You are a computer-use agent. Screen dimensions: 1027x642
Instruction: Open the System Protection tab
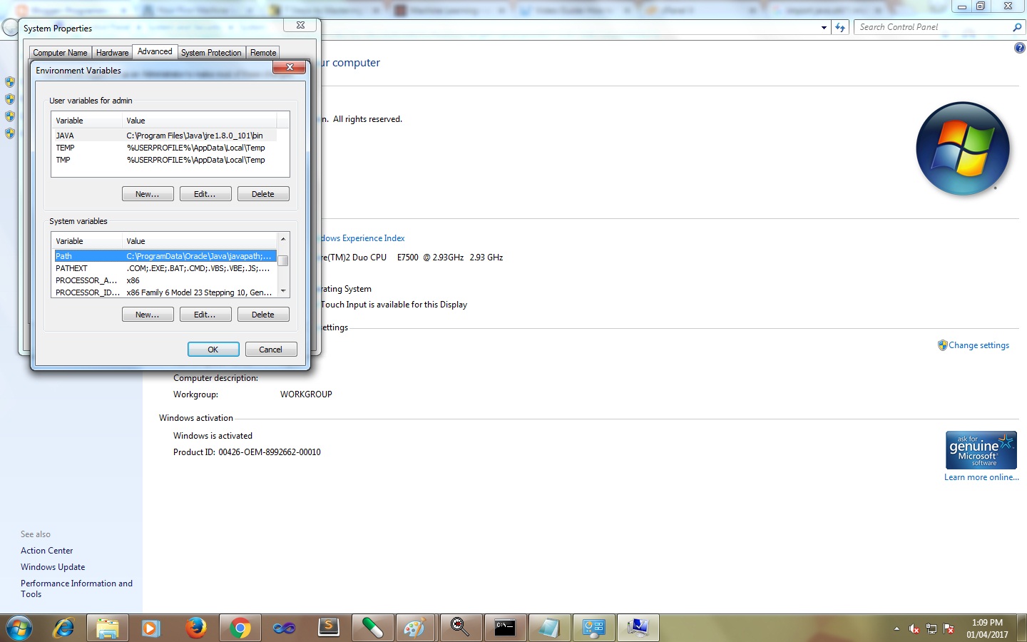[211, 52]
